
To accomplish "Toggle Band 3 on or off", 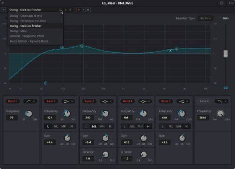I will coord(89,101).
